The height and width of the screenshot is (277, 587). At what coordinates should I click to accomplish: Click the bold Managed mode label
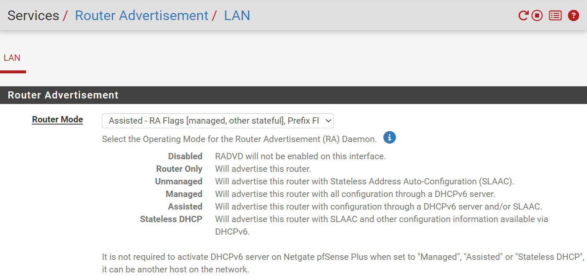184,194
